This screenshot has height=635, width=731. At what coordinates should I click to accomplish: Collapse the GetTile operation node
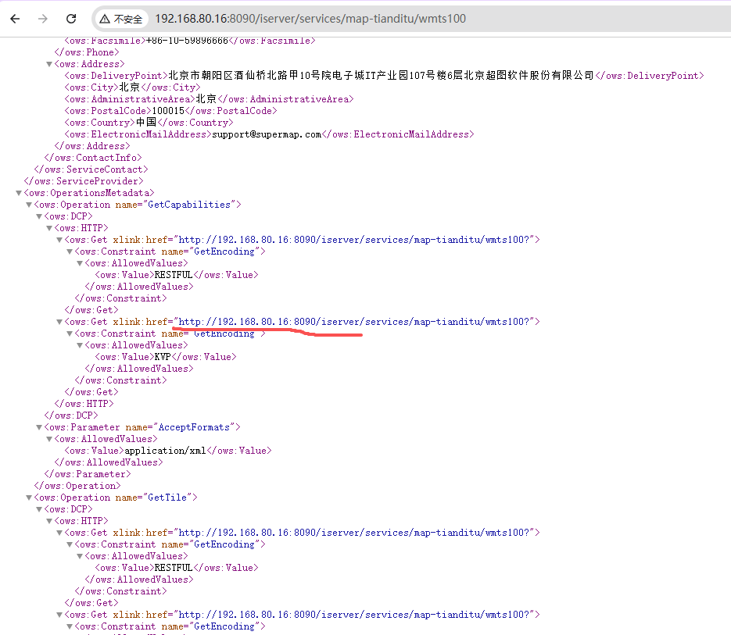pos(30,498)
